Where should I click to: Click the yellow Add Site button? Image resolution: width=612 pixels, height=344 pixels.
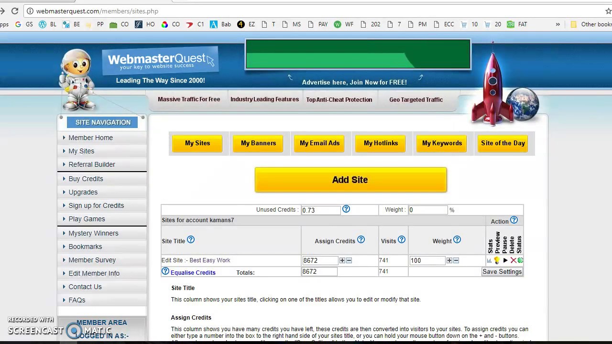point(350,180)
